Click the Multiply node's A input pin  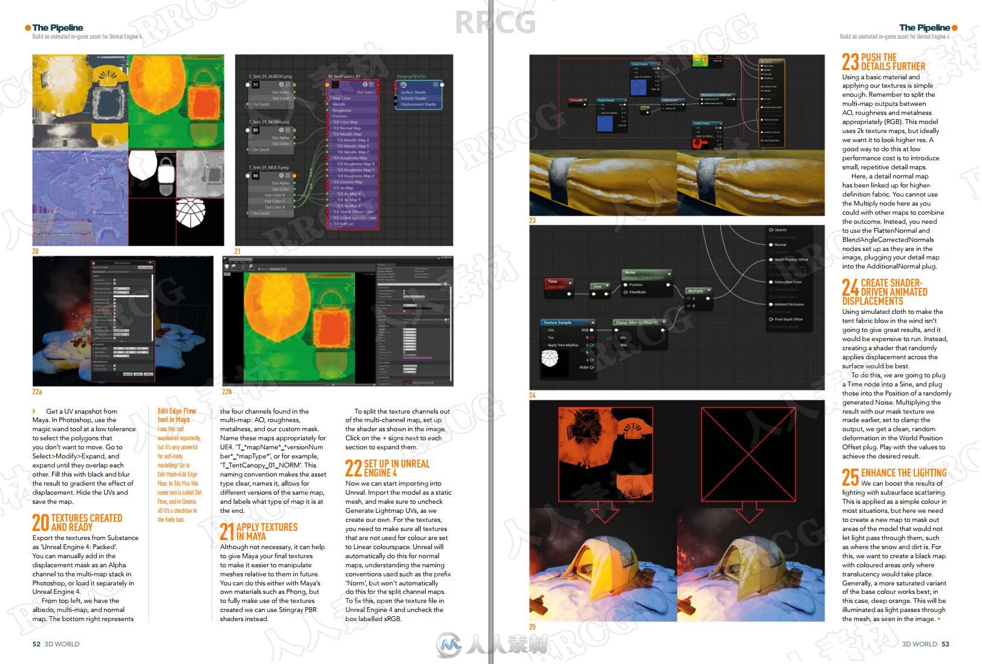click(x=689, y=298)
